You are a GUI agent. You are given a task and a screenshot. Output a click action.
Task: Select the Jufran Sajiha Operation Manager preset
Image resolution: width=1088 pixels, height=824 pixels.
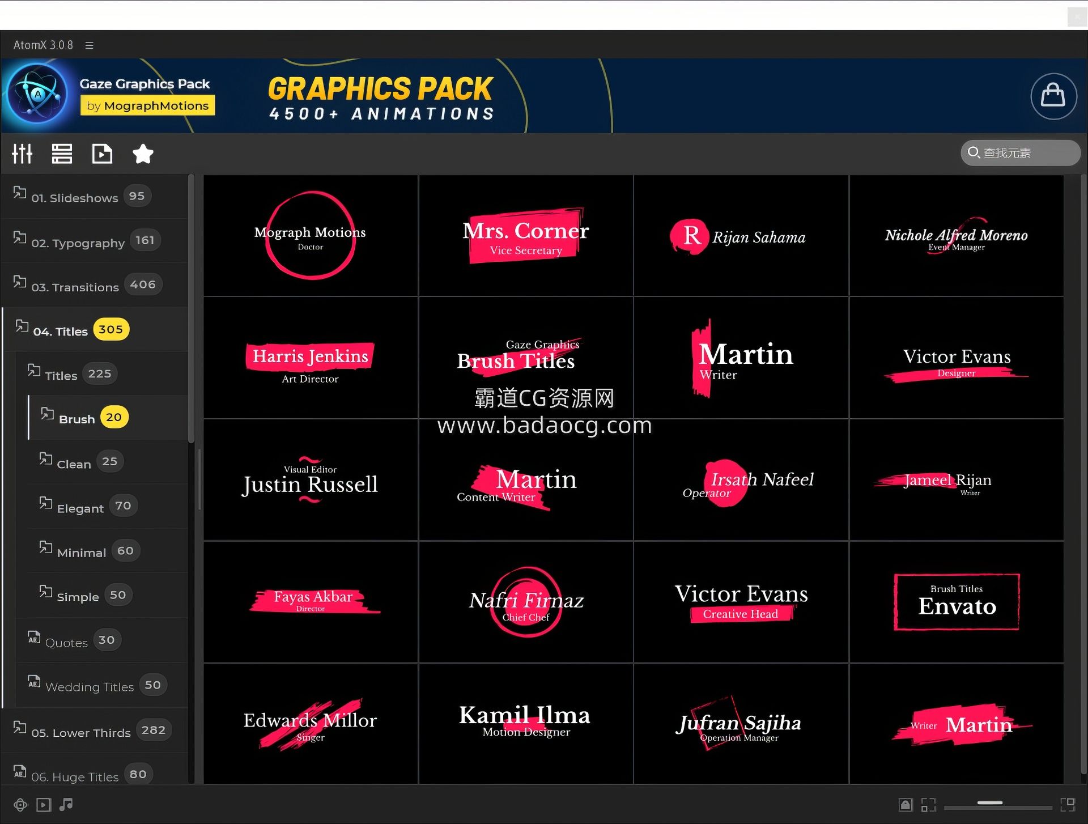click(x=741, y=724)
